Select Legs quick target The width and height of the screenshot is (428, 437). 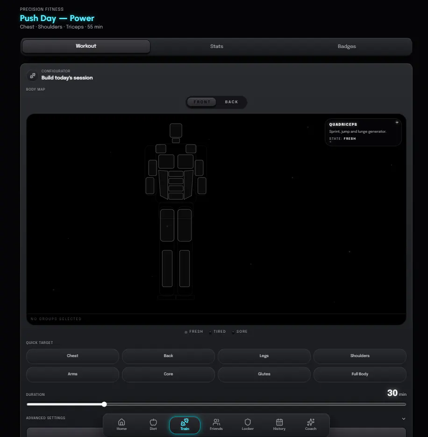pyautogui.click(x=264, y=356)
